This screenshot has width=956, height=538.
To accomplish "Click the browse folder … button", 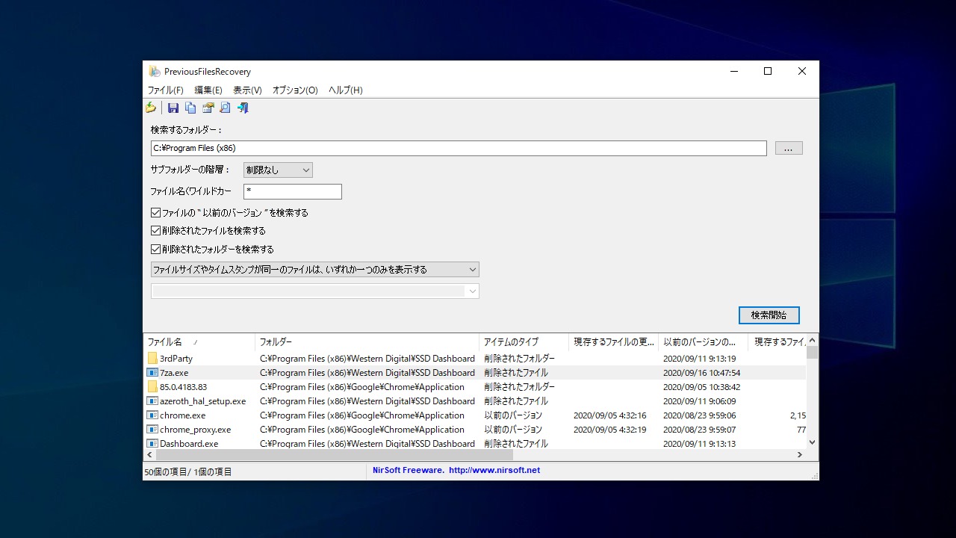I will pyautogui.click(x=789, y=149).
